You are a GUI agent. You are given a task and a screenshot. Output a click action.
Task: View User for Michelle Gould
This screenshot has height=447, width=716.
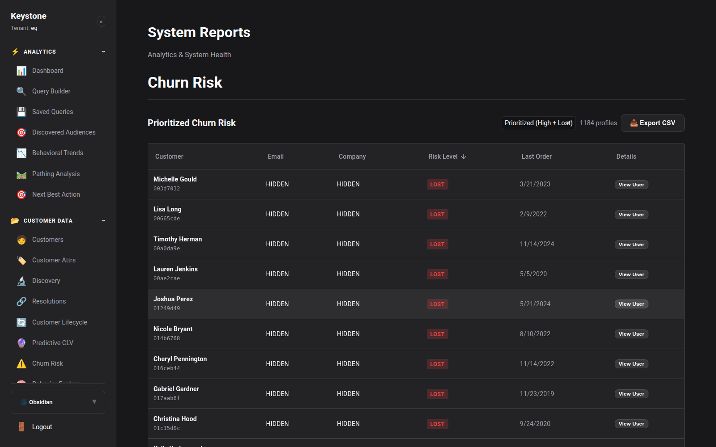pyautogui.click(x=631, y=185)
